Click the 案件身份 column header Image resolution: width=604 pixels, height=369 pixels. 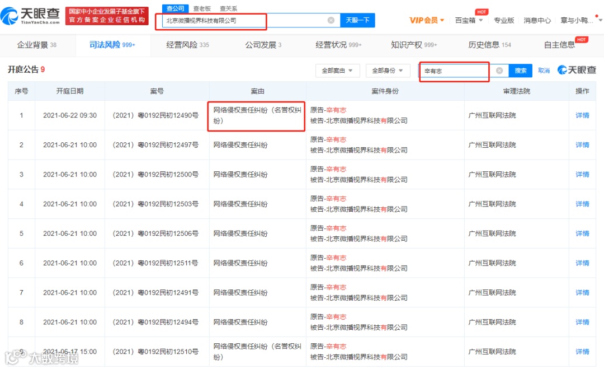(385, 91)
